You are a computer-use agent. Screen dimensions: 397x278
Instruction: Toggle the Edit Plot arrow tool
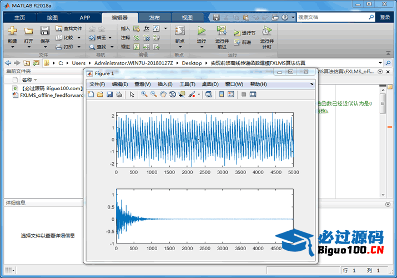tap(132, 95)
